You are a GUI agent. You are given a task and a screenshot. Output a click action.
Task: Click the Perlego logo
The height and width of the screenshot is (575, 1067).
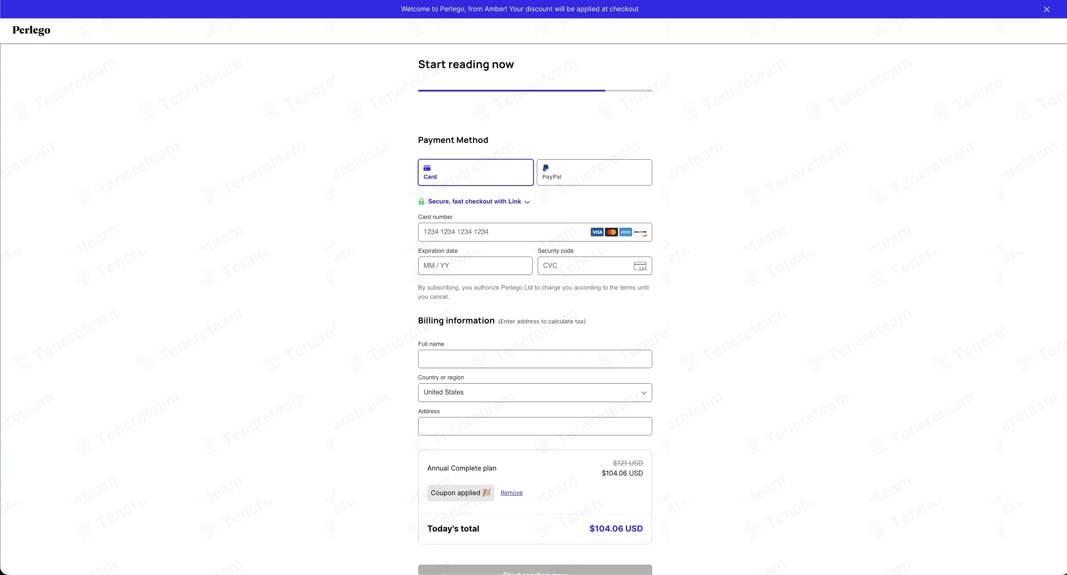pos(31,30)
